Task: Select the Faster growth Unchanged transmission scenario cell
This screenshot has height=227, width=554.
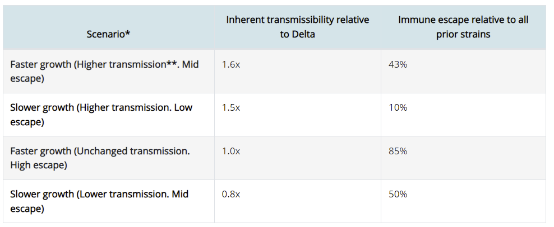Action: (x=100, y=158)
